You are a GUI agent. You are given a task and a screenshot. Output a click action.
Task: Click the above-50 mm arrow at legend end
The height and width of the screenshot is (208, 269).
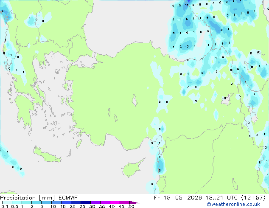[134, 202]
